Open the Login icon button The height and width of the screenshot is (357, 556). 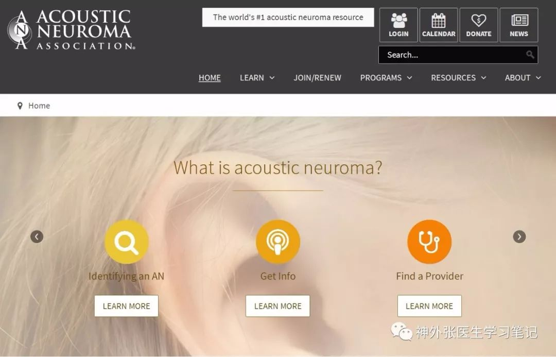398,25
